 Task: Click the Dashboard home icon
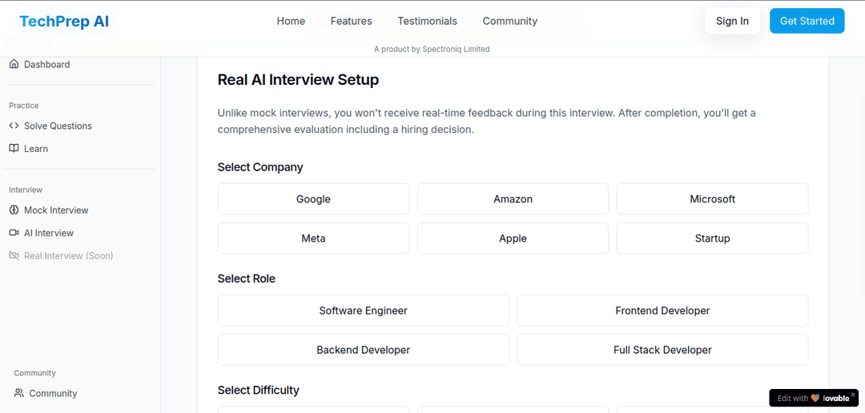pyautogui.click(x=14, y=64)
